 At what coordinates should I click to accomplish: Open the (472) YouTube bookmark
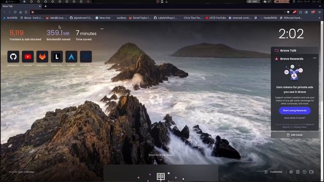coord(216,18)
